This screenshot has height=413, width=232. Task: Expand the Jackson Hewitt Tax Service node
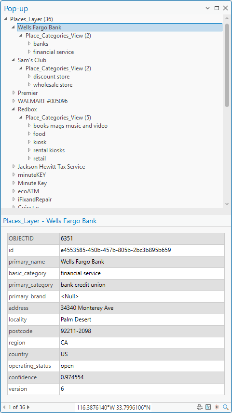click(14, 166)
